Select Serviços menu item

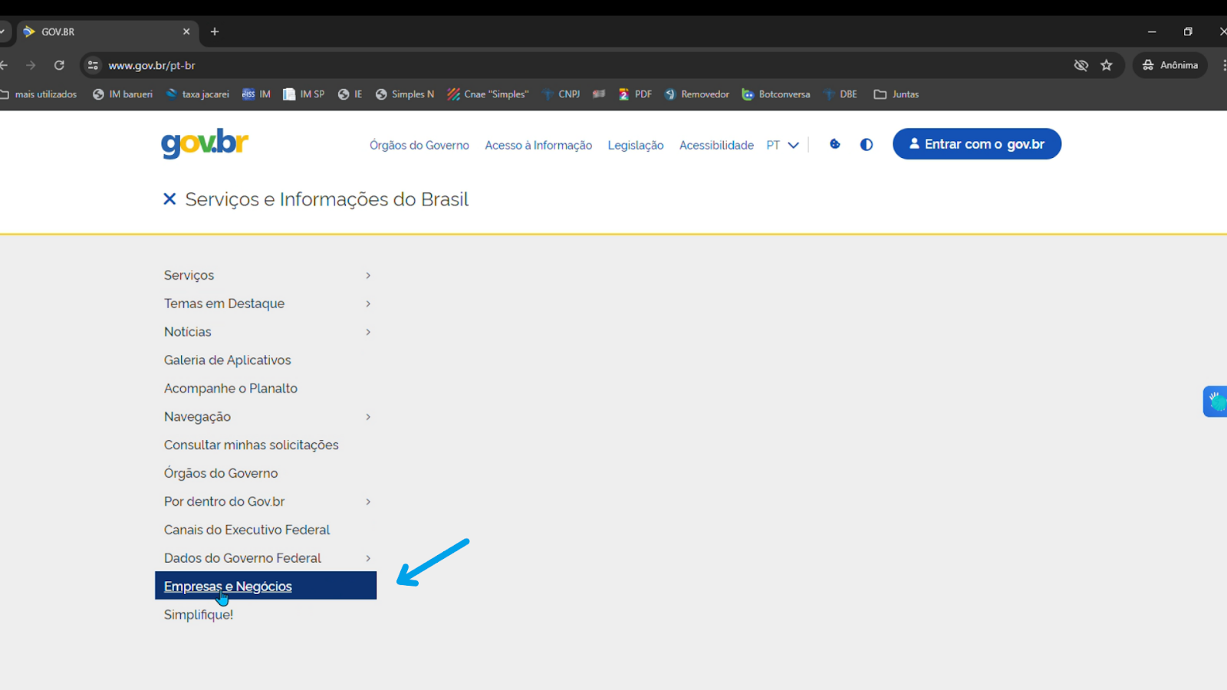[x=189, y=275]
